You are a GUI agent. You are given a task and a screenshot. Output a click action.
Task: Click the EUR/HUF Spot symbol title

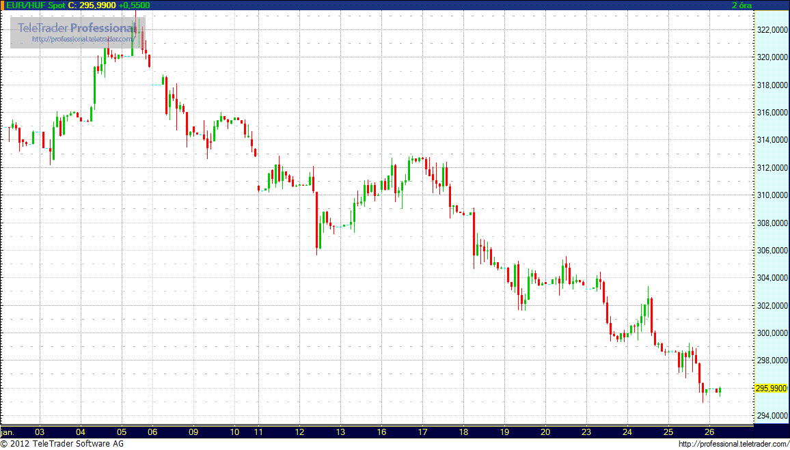tap(31, 5)
